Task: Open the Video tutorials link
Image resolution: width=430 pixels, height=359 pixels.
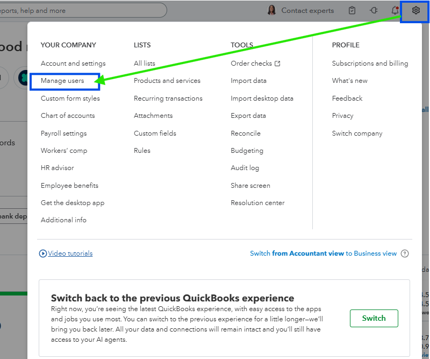Action: [70, 254]
